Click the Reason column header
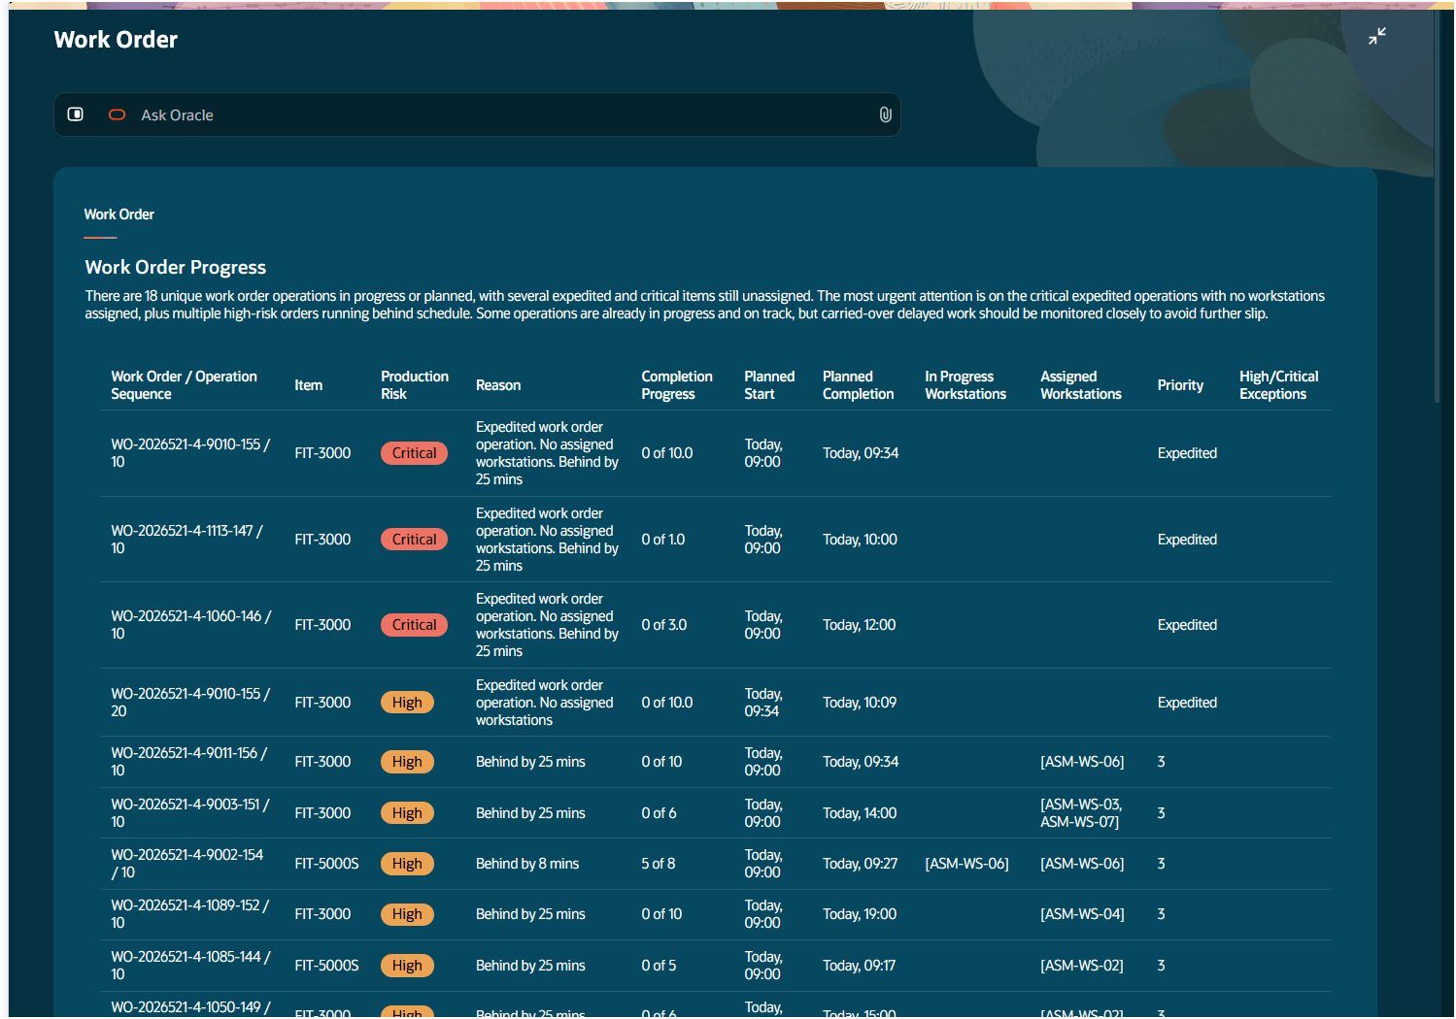1456x1019 pixels. coord(498,385)
